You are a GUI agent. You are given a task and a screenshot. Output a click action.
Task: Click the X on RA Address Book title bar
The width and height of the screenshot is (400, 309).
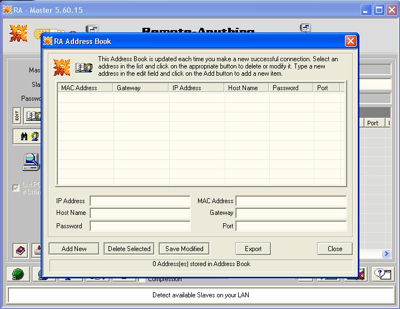click(x=350, y=41)
